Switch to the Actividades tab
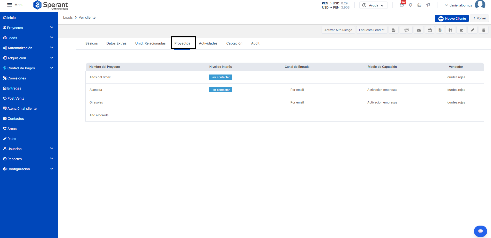The image size is (491, 238). pos(208,43)
